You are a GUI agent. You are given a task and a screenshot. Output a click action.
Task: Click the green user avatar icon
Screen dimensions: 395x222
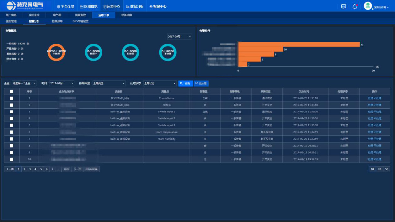[368, 6]
